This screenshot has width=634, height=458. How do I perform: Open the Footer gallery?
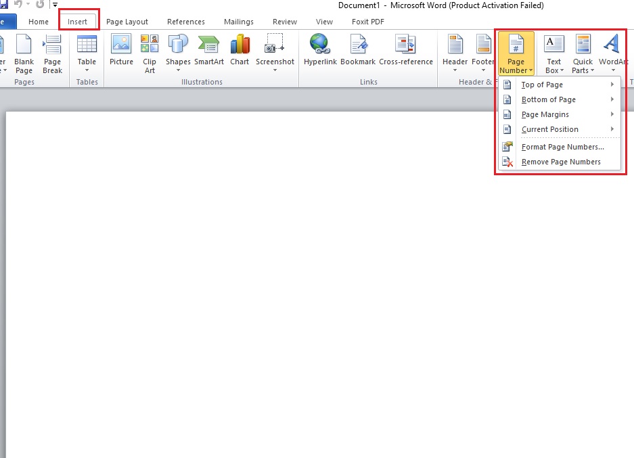[x=483, y=54]
